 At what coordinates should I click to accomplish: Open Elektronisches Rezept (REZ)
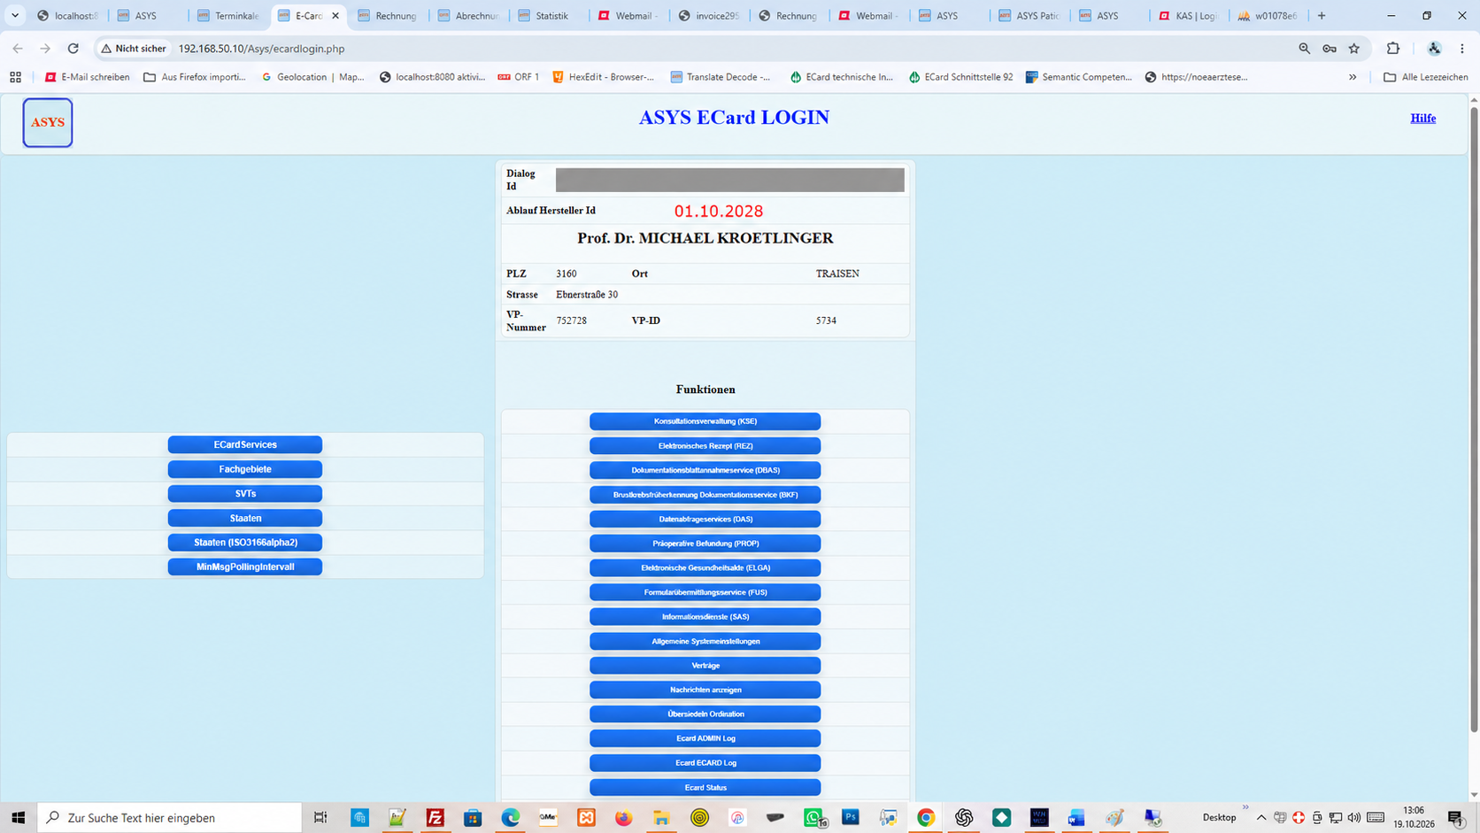[705, 445]
